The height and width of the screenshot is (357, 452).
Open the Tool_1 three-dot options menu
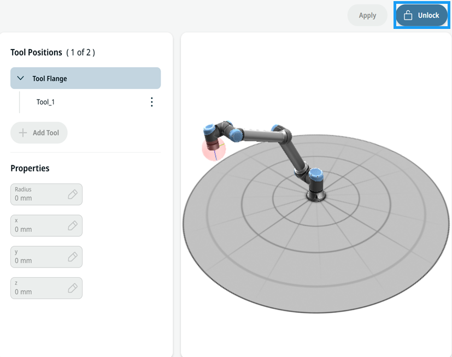(151, 102)
